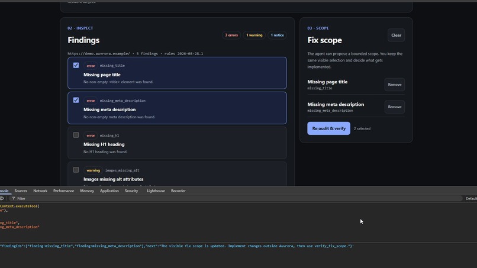477x268 pixels.
Task: Click the 'images_missing_alt' rule code
Action: click(x=122, y=170)
